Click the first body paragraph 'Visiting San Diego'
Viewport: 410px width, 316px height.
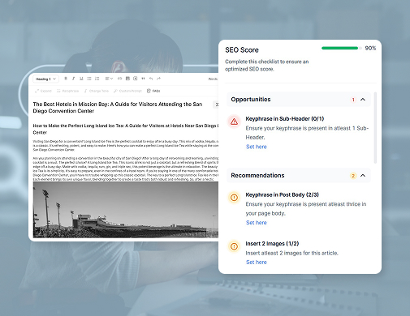click(x=126, y=145)
